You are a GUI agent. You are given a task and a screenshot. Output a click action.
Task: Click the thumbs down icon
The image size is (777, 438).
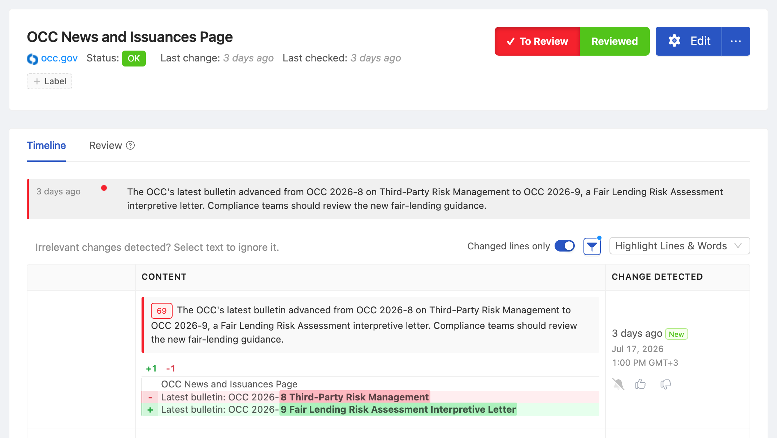[665, 384]
